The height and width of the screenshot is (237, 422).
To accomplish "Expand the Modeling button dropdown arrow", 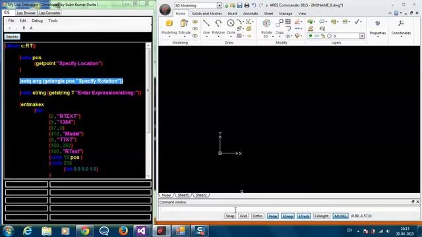I will 169,37.
